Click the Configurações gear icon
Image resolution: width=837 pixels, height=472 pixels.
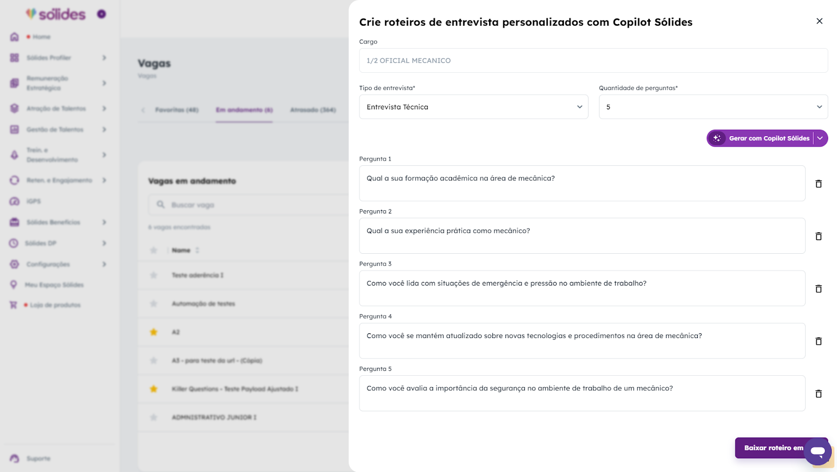pyautogui.click(x=15, y=264)
